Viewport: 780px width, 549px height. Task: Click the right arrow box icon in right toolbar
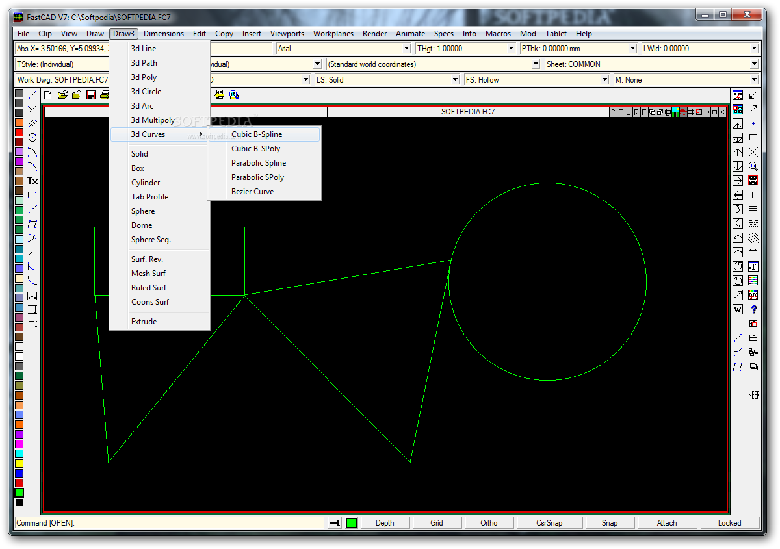(738, 181)
